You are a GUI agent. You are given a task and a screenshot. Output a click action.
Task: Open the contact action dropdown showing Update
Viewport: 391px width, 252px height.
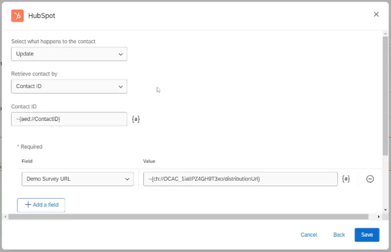[69, 54]
